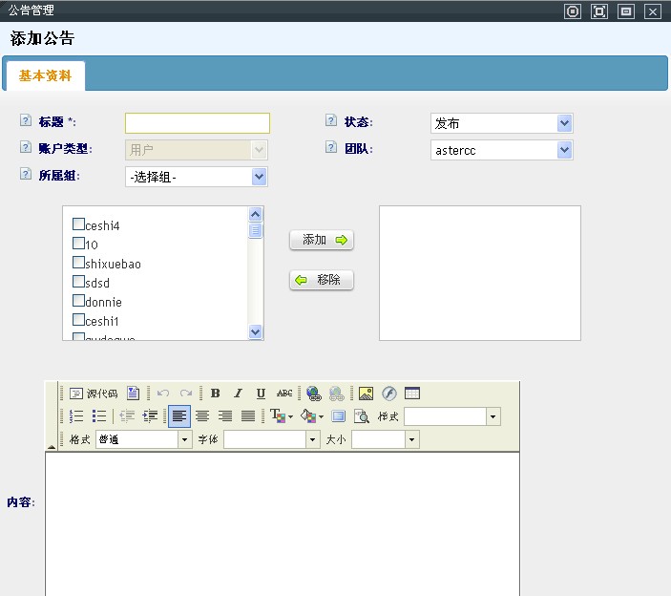Screen dimensions: 671x596
Task: Insert a numbered list
Action: [x=77, y=416]
